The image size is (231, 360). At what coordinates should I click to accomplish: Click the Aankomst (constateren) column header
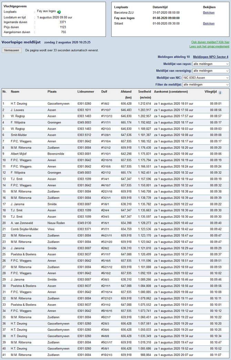coord(171,91)
